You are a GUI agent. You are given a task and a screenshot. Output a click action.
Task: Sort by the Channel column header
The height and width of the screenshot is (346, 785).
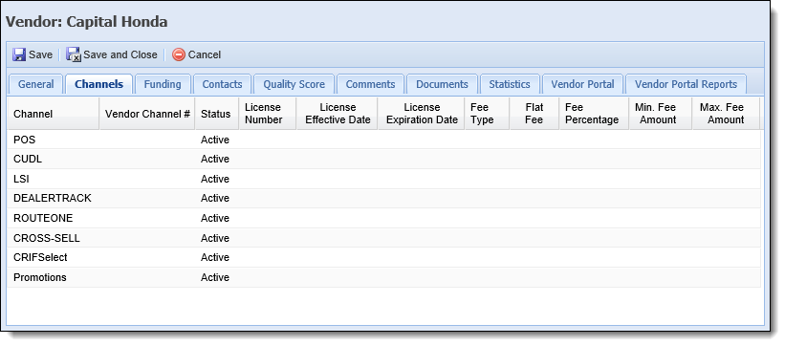tap(54, 114)
